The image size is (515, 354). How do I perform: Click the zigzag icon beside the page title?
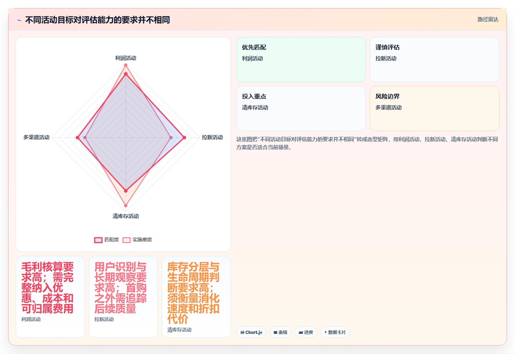tap(19, 20)
